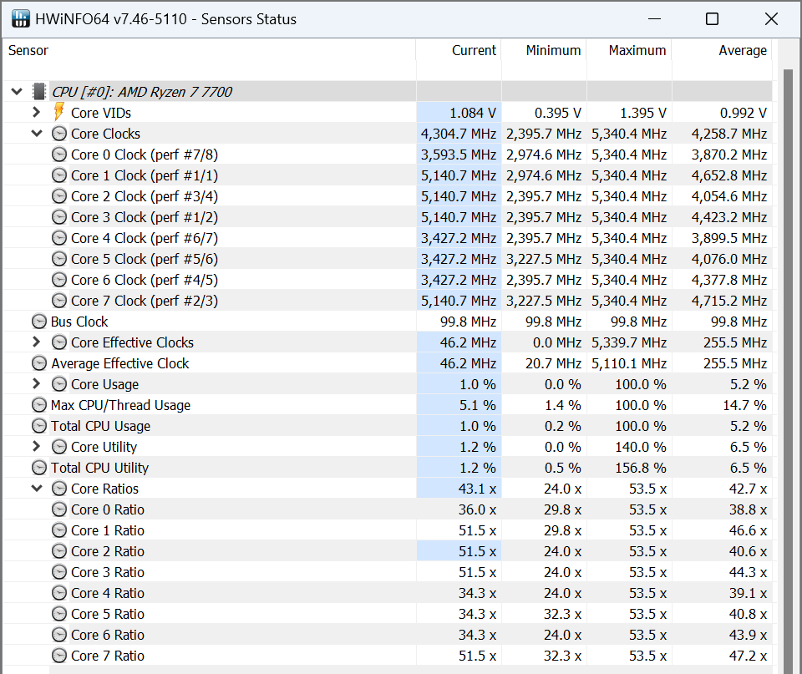Collapse the CPU [#0] AMD Ryzen 7 7700 group
The image size is (802, 674).
pyautogui.click(x=17, y=92)
